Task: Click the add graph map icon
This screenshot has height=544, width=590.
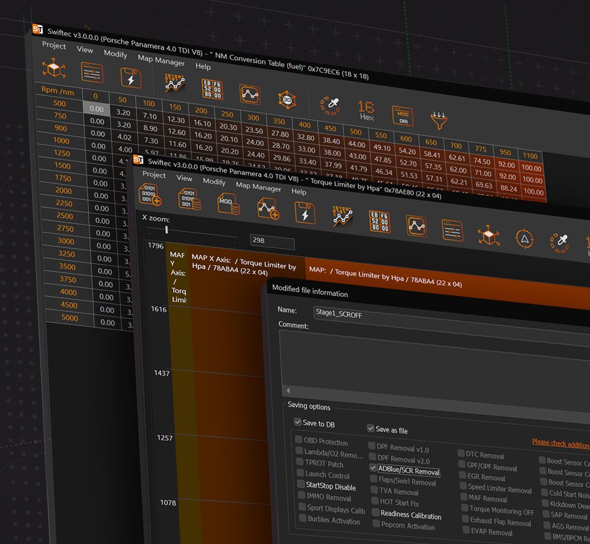Action: click(x=269, y=209)
